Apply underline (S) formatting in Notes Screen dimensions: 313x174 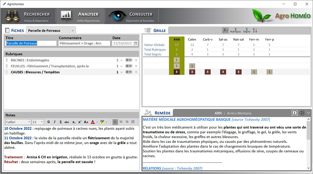pos(60,122)
